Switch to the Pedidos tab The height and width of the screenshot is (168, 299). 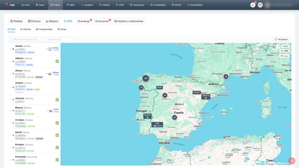pos(16,21)
